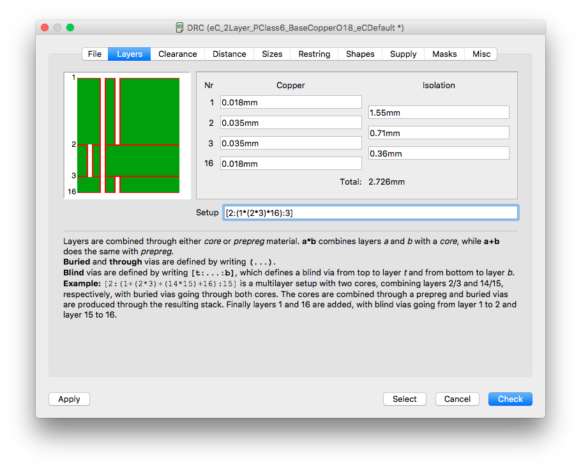Switch to the File tab
The width and height of the screenshot is (581, 469).
pos(95,54)
